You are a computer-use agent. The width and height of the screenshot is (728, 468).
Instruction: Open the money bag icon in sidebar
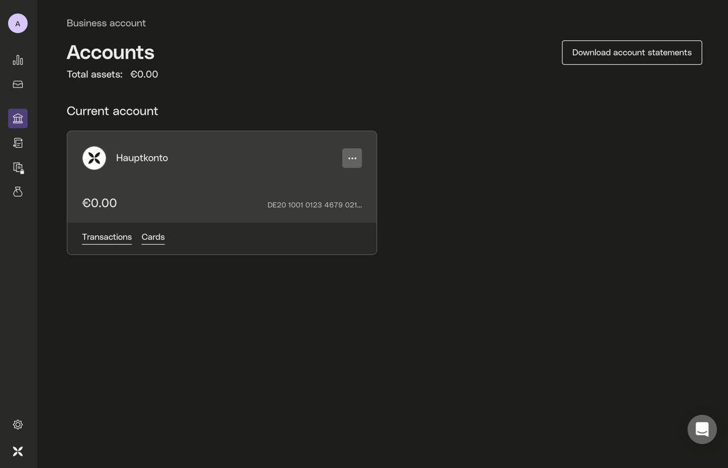pyautogui.click(x=18, y=192)
